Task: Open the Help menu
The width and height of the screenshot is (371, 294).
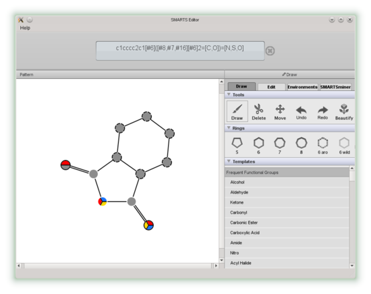Action: (x=25, y=28)
